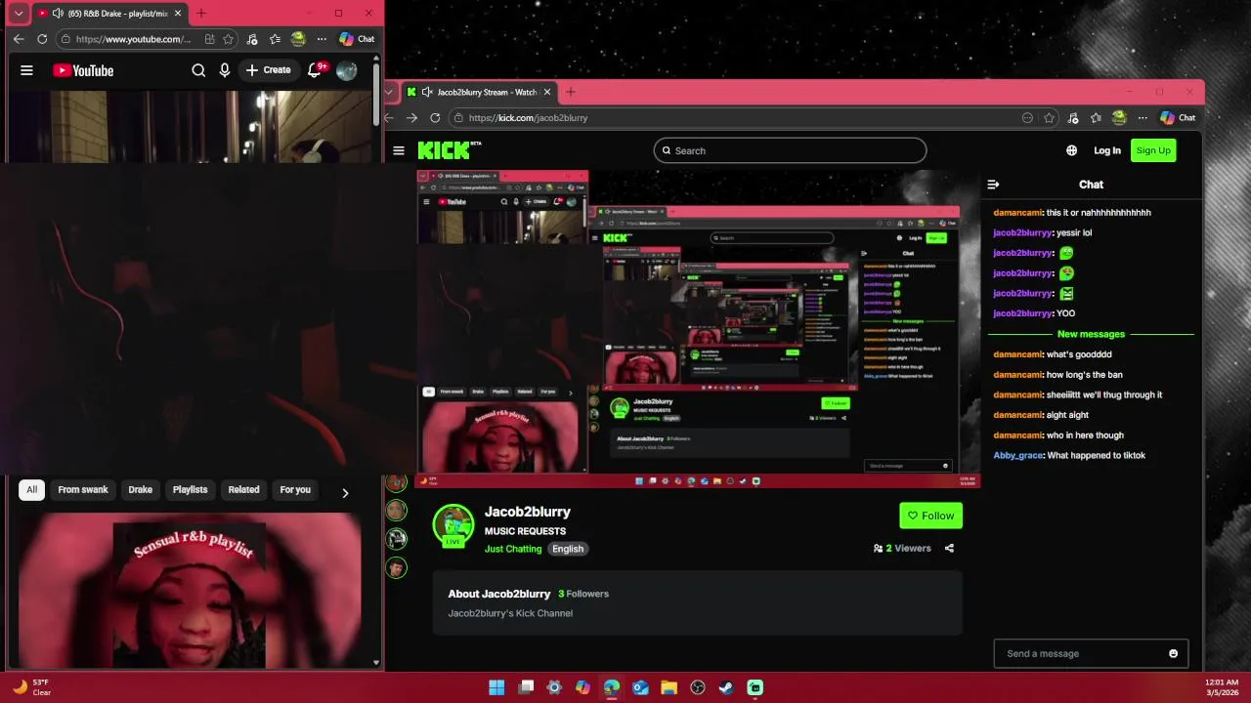The image size is (1251, 703).
Task: Open browser settings ellipsis in Kick window
Action: coord(1143,118)
